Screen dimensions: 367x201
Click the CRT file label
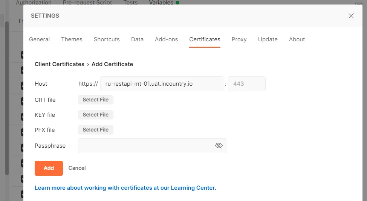pyautogui.click(x=45, y=100)
